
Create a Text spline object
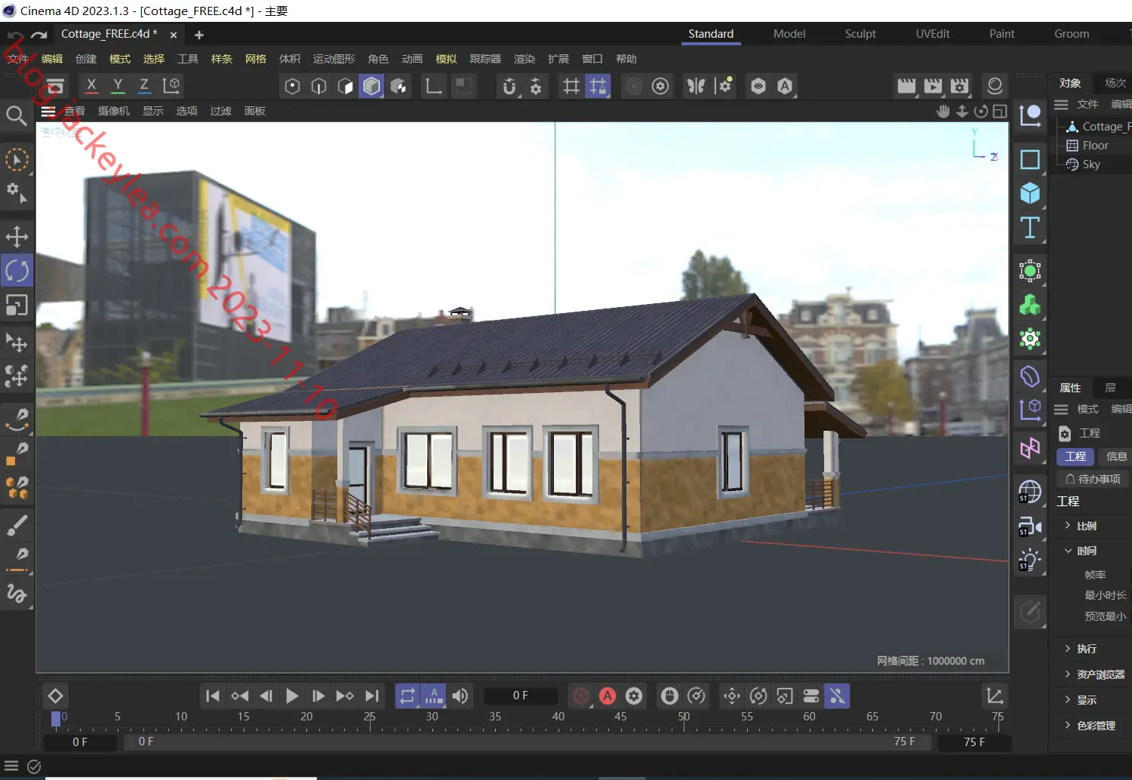(x=1030, y=228)
